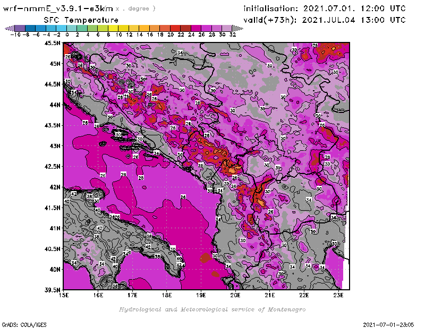425x328 pixels.
Task: Click the -10 value under the color bar
Action: click(x=15, y=34)
